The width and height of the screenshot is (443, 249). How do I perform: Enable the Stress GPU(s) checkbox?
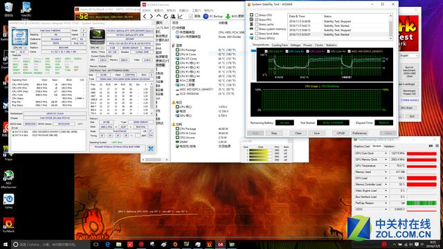(257, 38)
